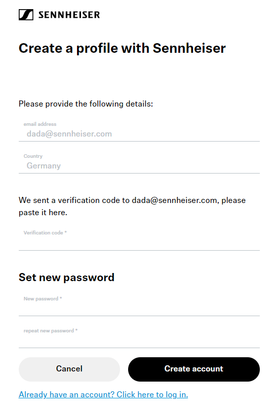The height and width of the screenshot is (409, 275).
Task: Click the 'New password *' label
Action: tap(43, 299)
